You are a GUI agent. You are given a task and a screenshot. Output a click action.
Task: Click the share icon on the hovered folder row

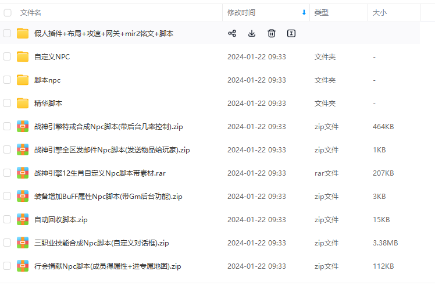point(232,34)
